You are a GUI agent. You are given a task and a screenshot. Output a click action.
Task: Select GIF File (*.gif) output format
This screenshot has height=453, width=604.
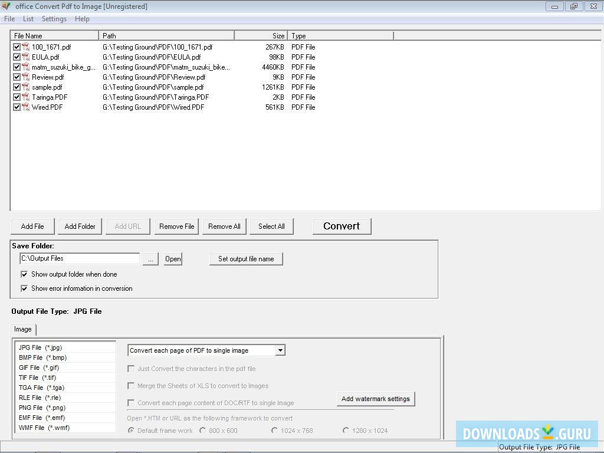[x=65, y=367]
